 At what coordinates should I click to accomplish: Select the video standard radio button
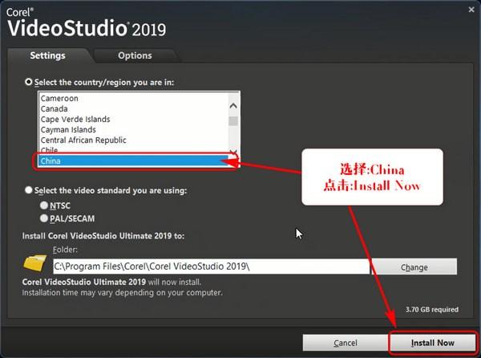(29, 190)
